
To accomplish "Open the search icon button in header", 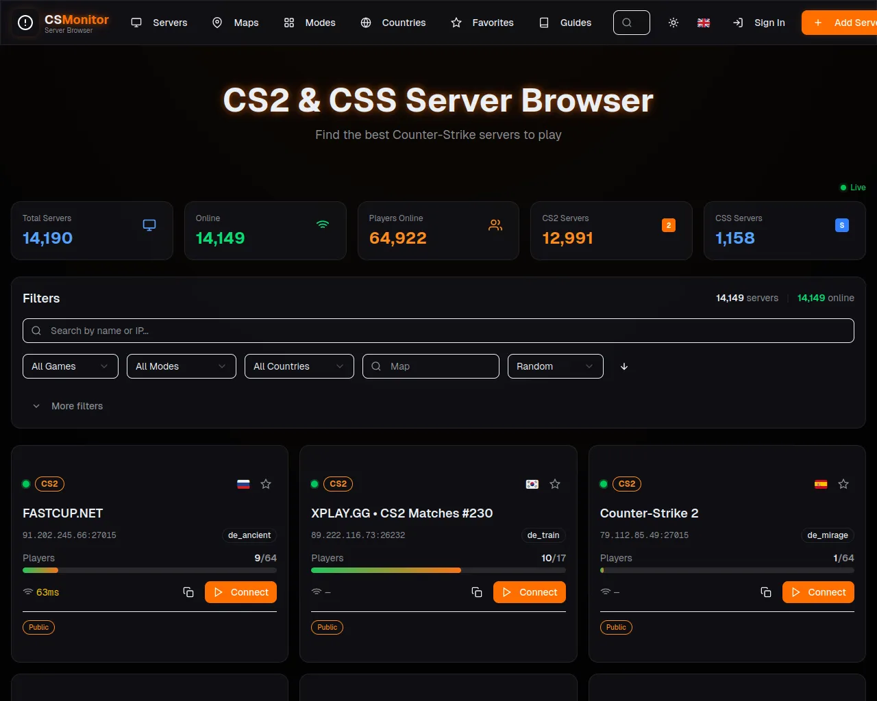I will [631, 23].
